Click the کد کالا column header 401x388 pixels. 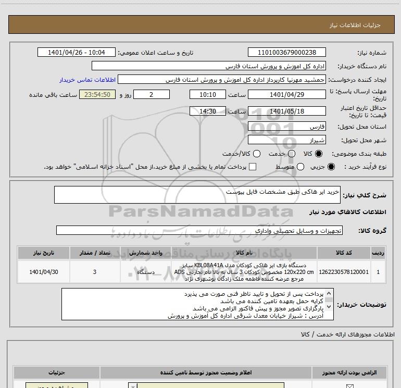pyautogui.click(x=344, y=253)
